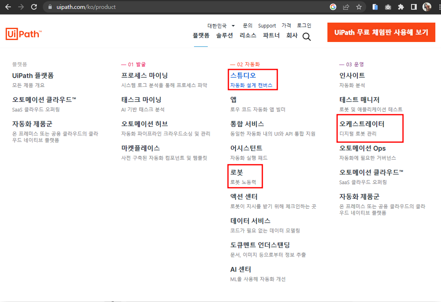Open 어시스턴트 product link
This screenshot has height=302, width=441.
coord(246,148)
